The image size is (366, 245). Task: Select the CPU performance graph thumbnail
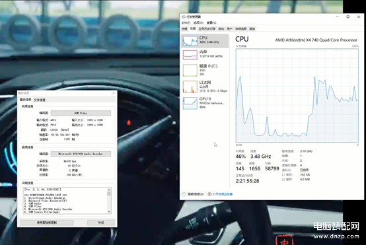click(x=190, y=41)
